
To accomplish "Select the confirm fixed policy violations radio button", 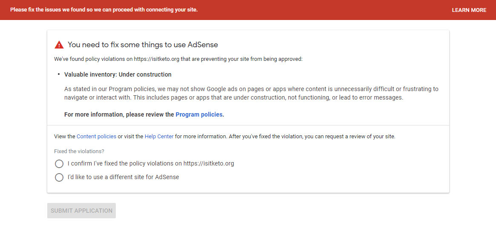I will [59, 164].
